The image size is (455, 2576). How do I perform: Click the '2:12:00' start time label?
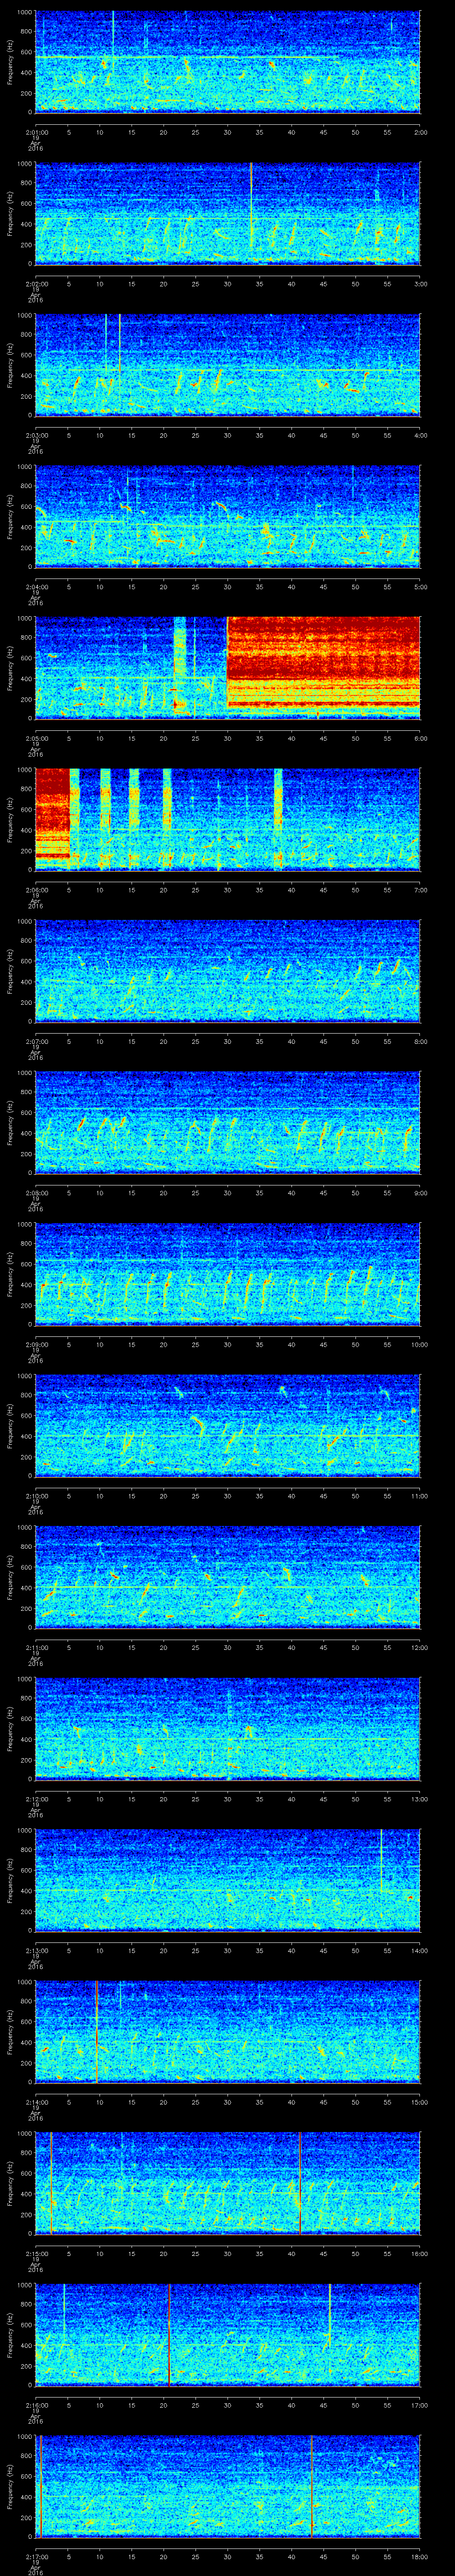(x=36, y=1798)
